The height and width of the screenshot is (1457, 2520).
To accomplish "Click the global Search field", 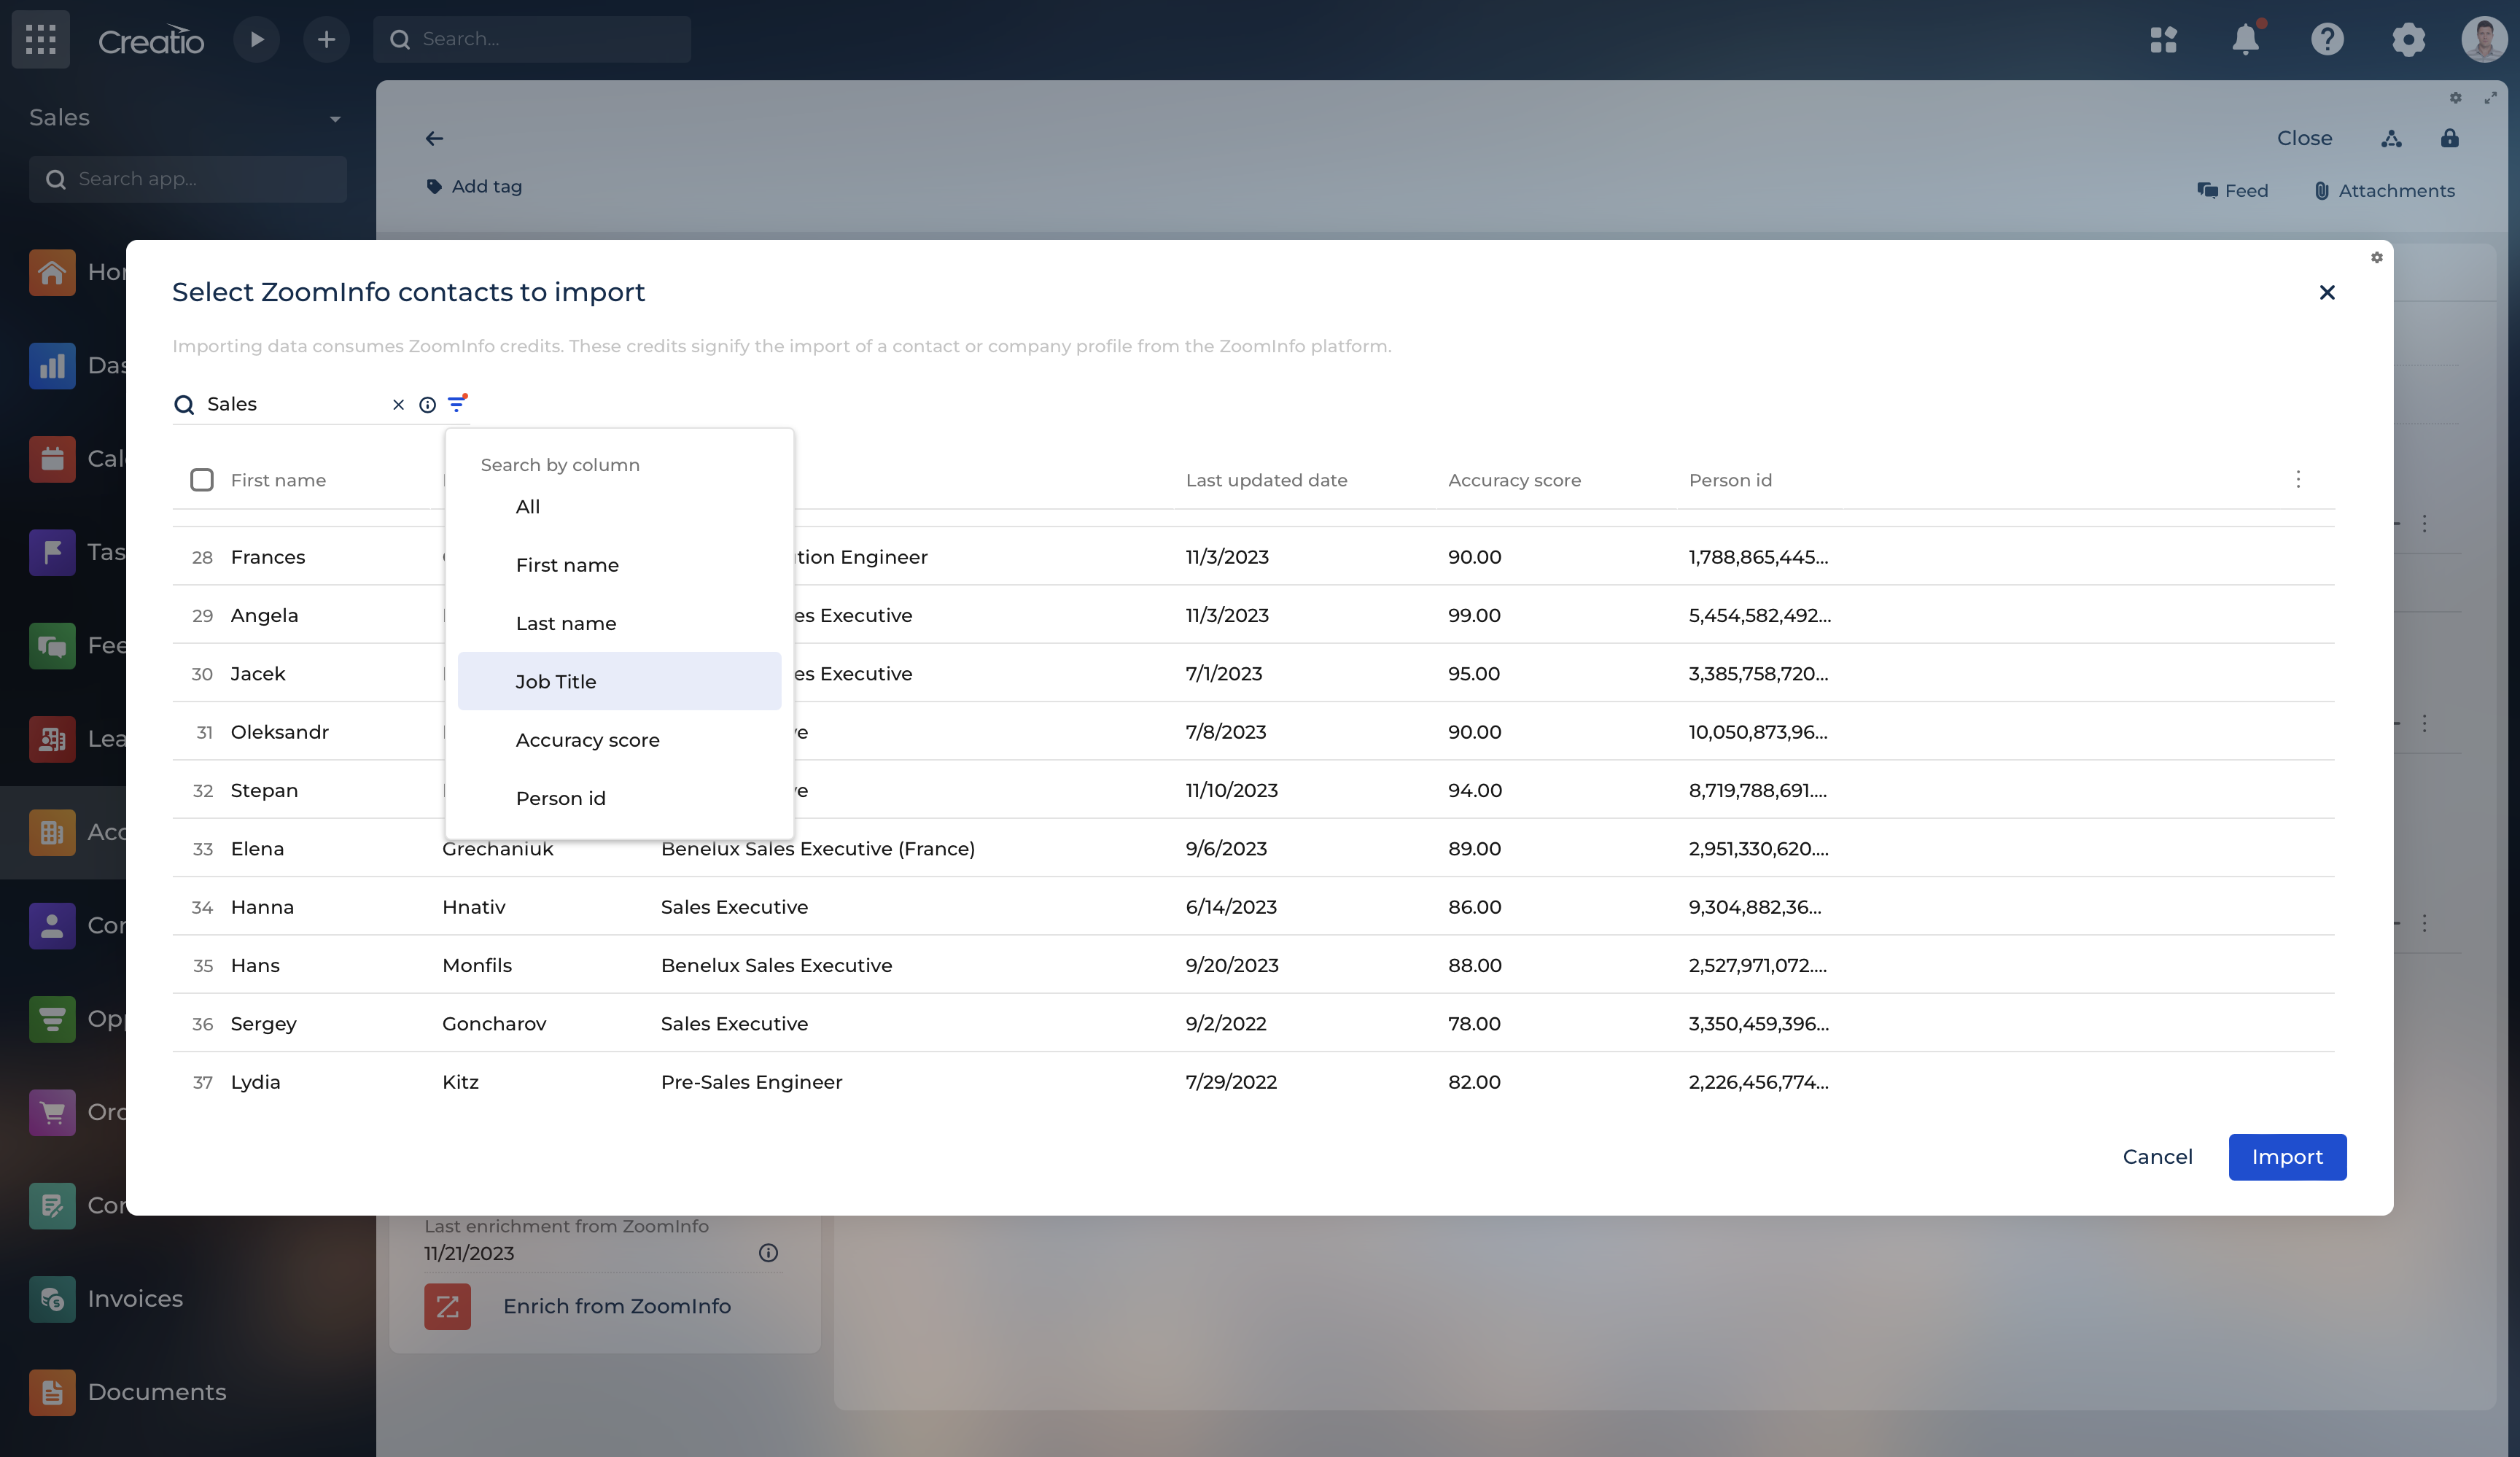I will [x=532, y=39].
